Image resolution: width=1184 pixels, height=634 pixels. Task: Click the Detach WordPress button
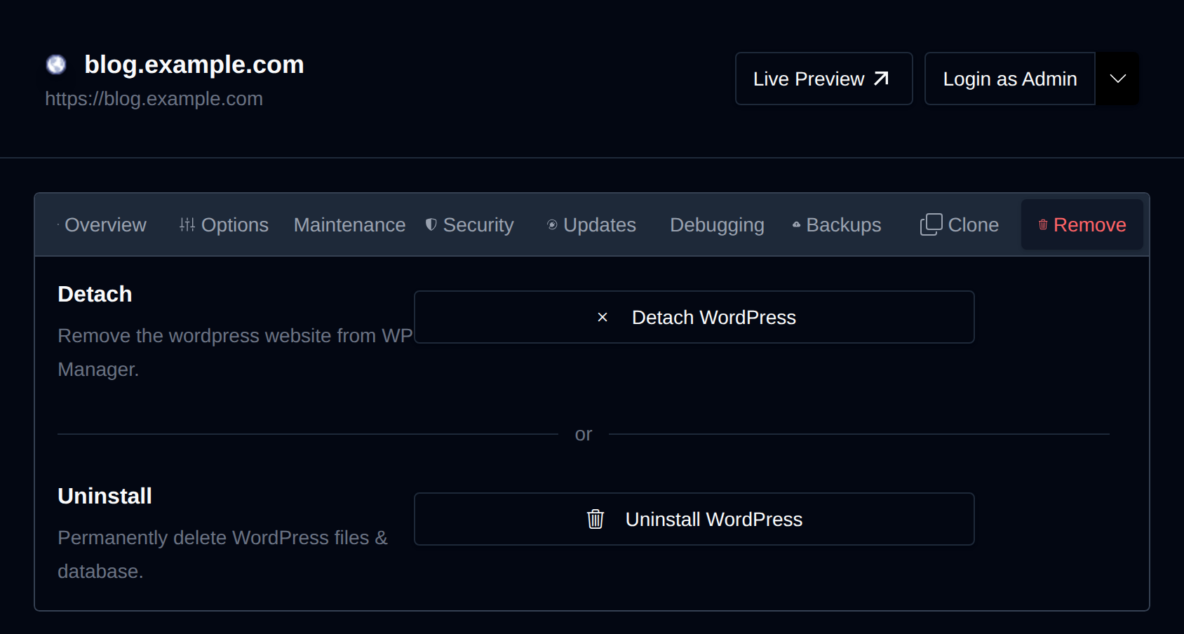pyautogui.click(x=694, y=317)
